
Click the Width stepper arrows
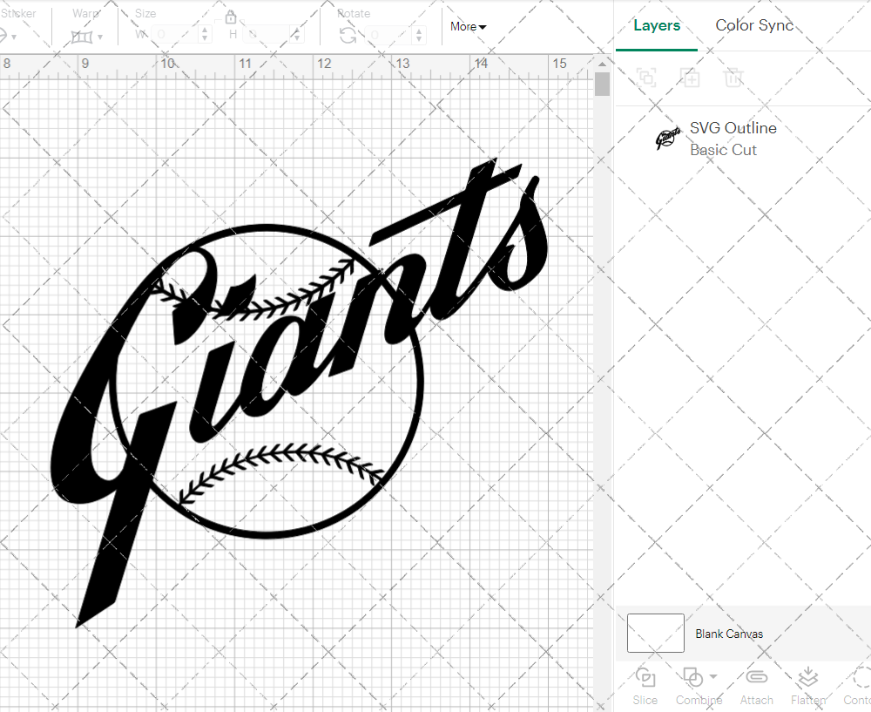[205, 35]
